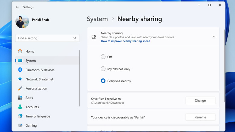Click the Find a setting search box
This screenshot has height=132, width=235.
click(45, 38)
